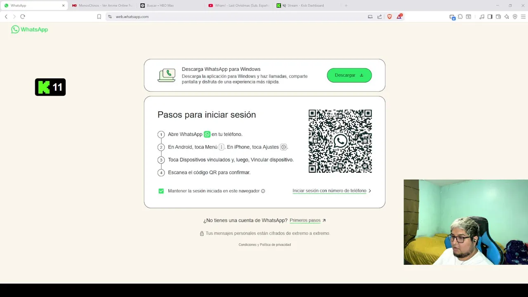This screenshot has height=297, width=528.
Task: Open Brave Shields lion icon
Action: 389,16
